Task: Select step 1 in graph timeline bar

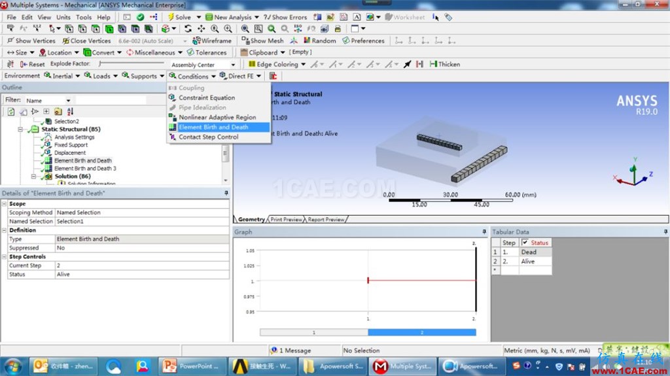Action: coord(313,332)
